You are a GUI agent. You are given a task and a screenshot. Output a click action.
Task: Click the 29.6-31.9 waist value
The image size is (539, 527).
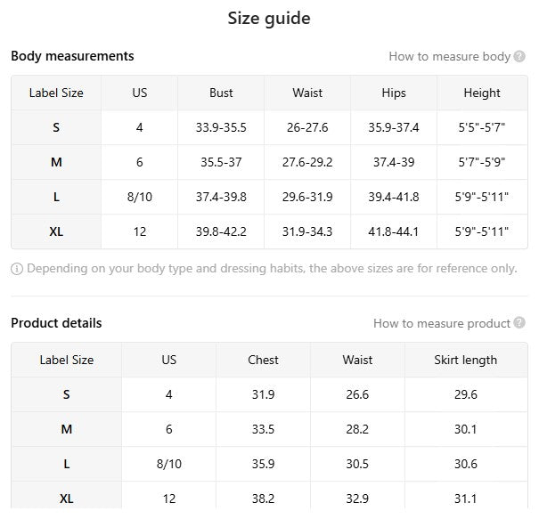coord(307,197)
